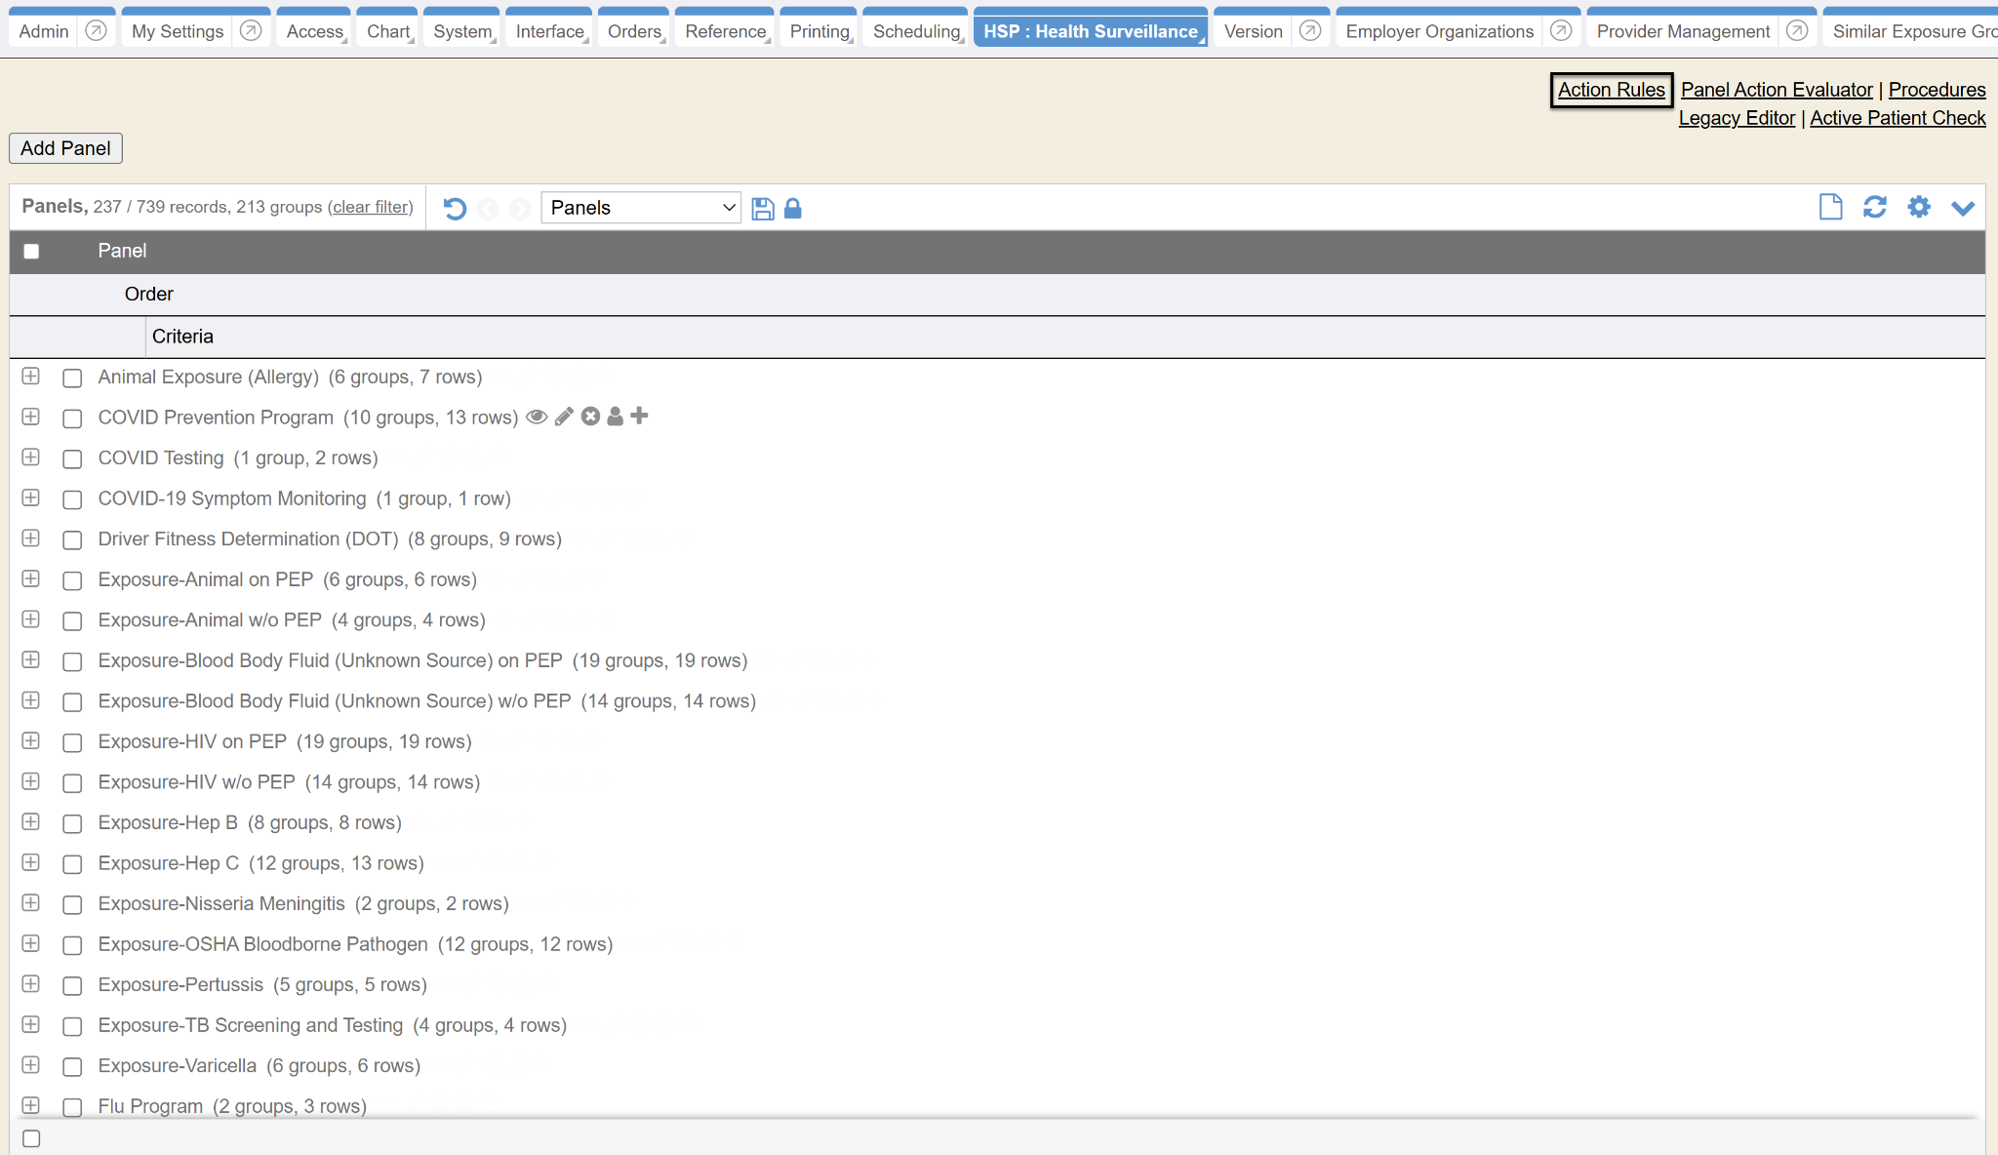Check the COVID Testing panel checkbox

(72, 458)
